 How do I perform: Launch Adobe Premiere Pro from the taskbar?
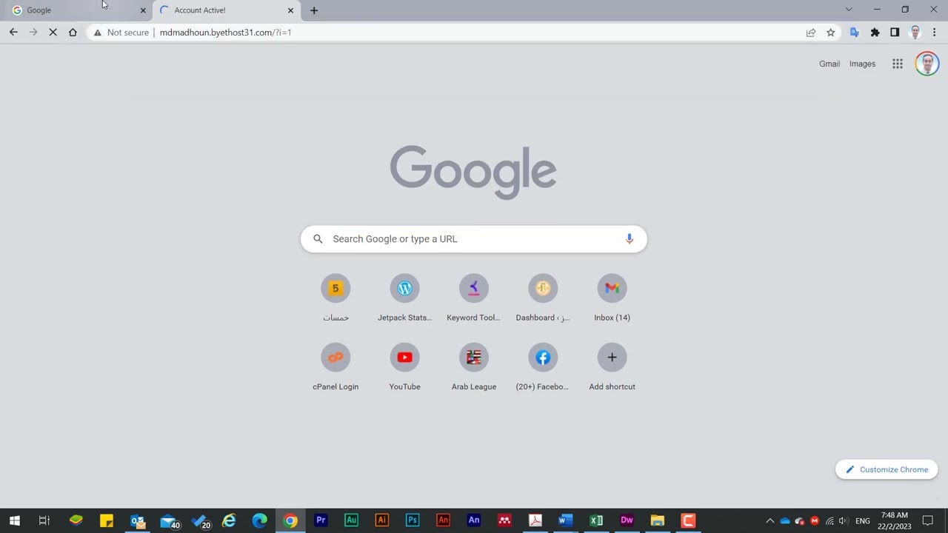(321, 520)
